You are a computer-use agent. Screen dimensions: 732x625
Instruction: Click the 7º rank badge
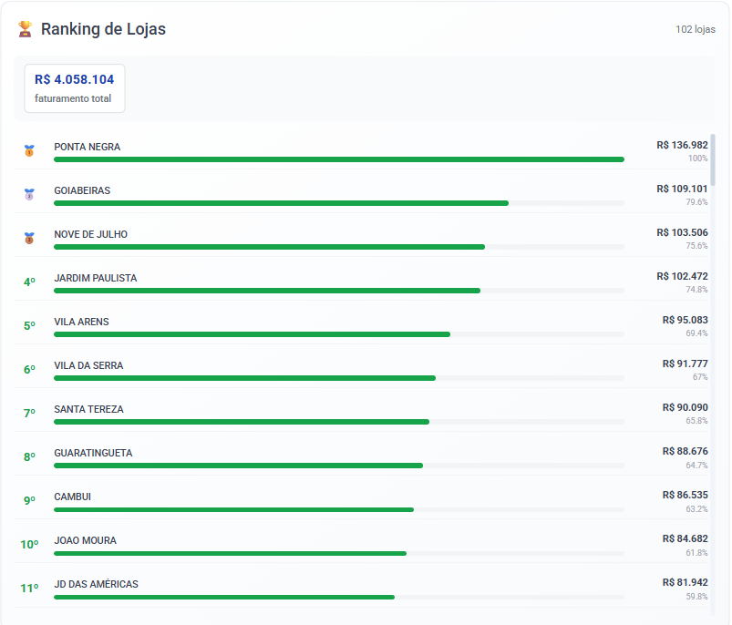tap(29, 414)
